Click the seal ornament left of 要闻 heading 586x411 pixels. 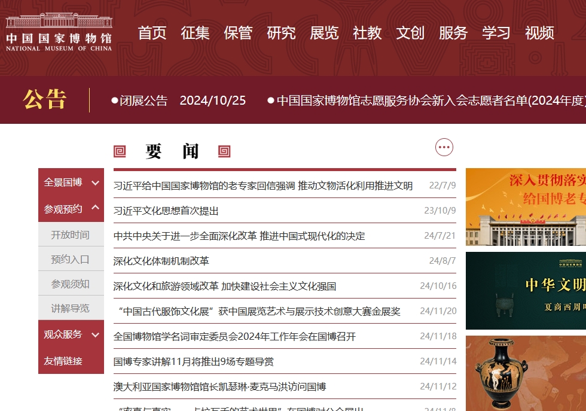(120, 152)
